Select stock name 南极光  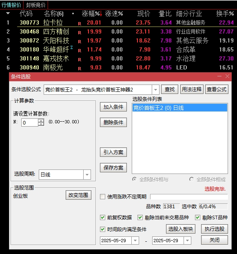[53, 67]
